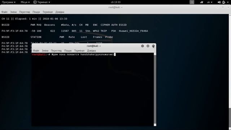Open Перегляд menu in the background terminal
Image resolution: width=231 pixels, height=130 pixels.
point(25,12)
